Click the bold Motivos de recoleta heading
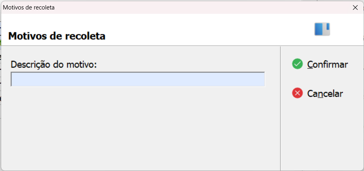The image size is (364, 171). click(57, 36)
